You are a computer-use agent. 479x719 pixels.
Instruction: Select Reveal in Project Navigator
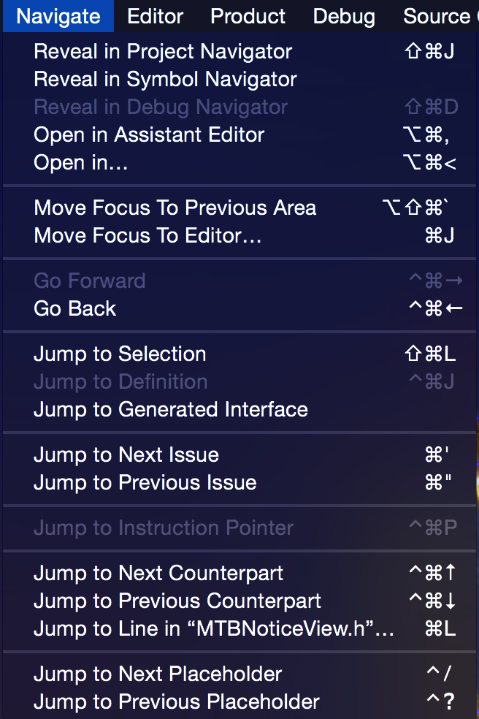163,52
